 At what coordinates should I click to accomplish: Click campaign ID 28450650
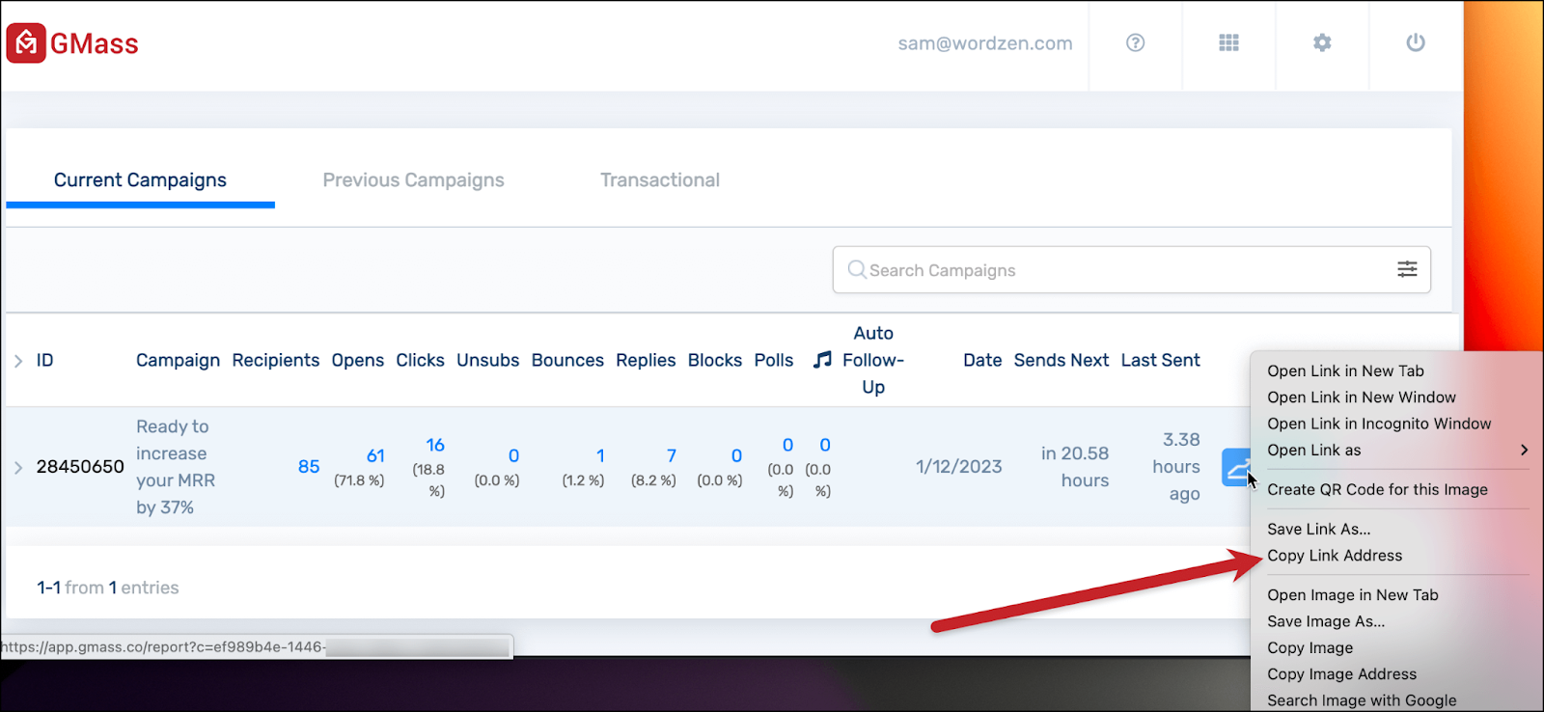[80, 467]
